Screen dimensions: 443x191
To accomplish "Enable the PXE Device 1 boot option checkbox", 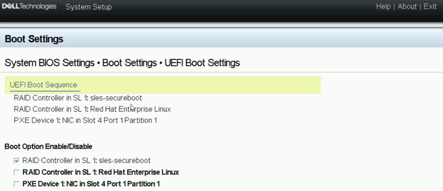I will pos(16,184).
